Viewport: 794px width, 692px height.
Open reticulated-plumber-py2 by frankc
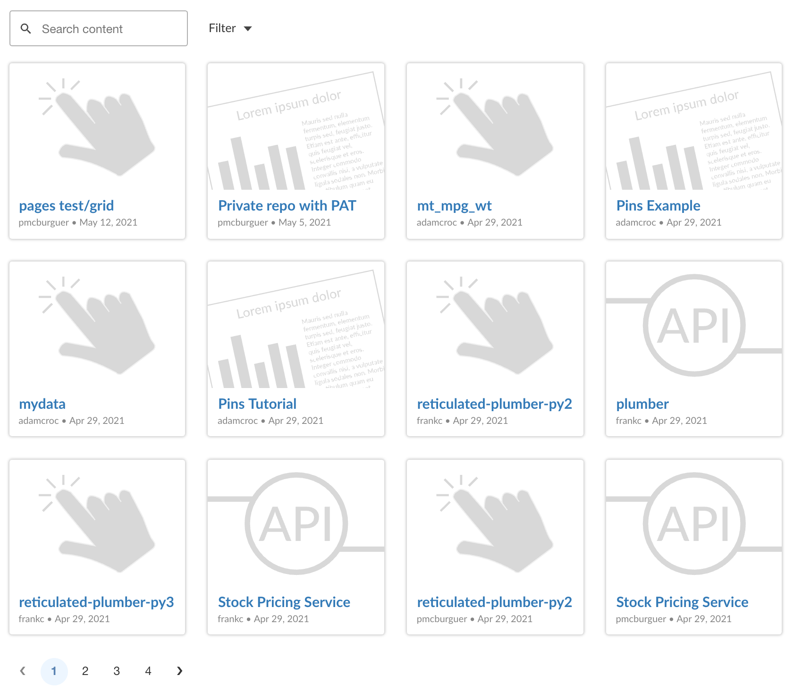[x=494, y=404]
